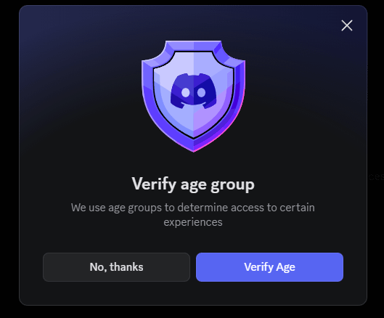Click the word "Verify" in the heading
Screen dimensions: 384x318
point(154,184)
